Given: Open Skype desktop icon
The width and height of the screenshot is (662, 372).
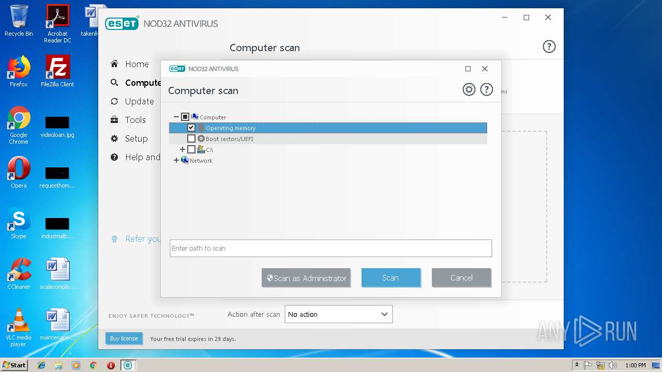Looking at the screenshot, I should coord(19,223).
